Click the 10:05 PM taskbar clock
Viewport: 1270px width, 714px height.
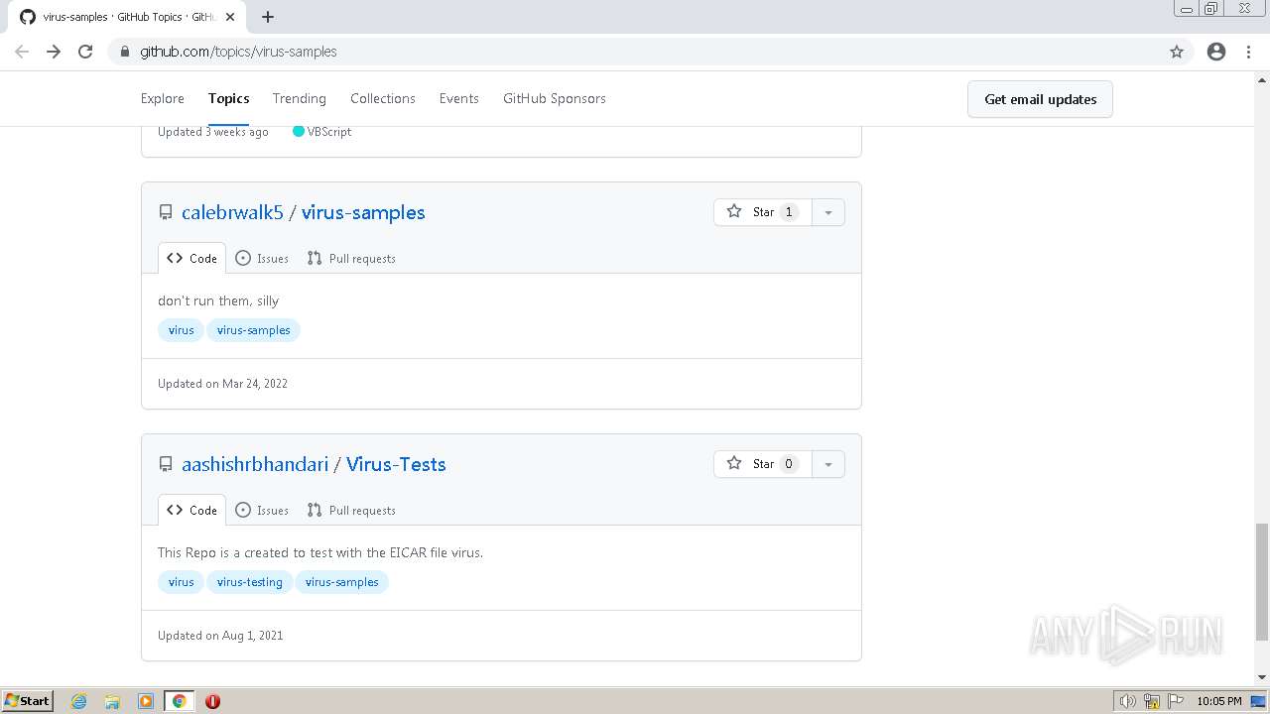1219,701
